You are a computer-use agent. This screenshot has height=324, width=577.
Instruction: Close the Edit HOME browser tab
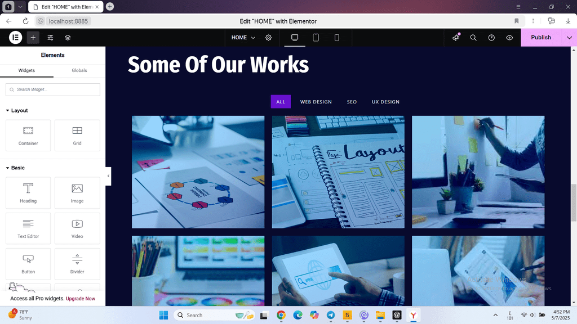tap(97, 7)
